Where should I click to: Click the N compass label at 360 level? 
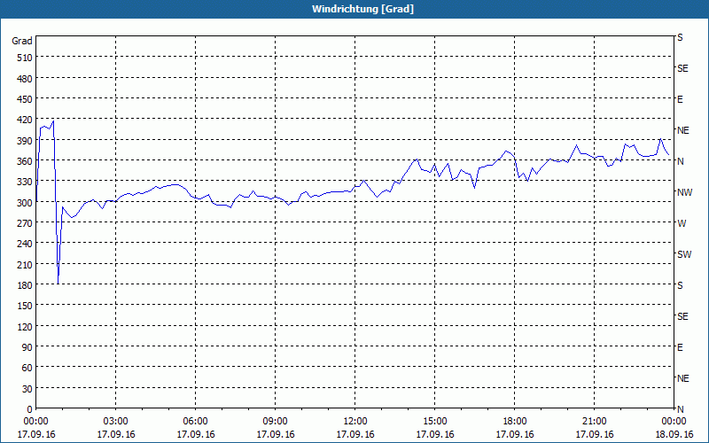click(680, 161)
